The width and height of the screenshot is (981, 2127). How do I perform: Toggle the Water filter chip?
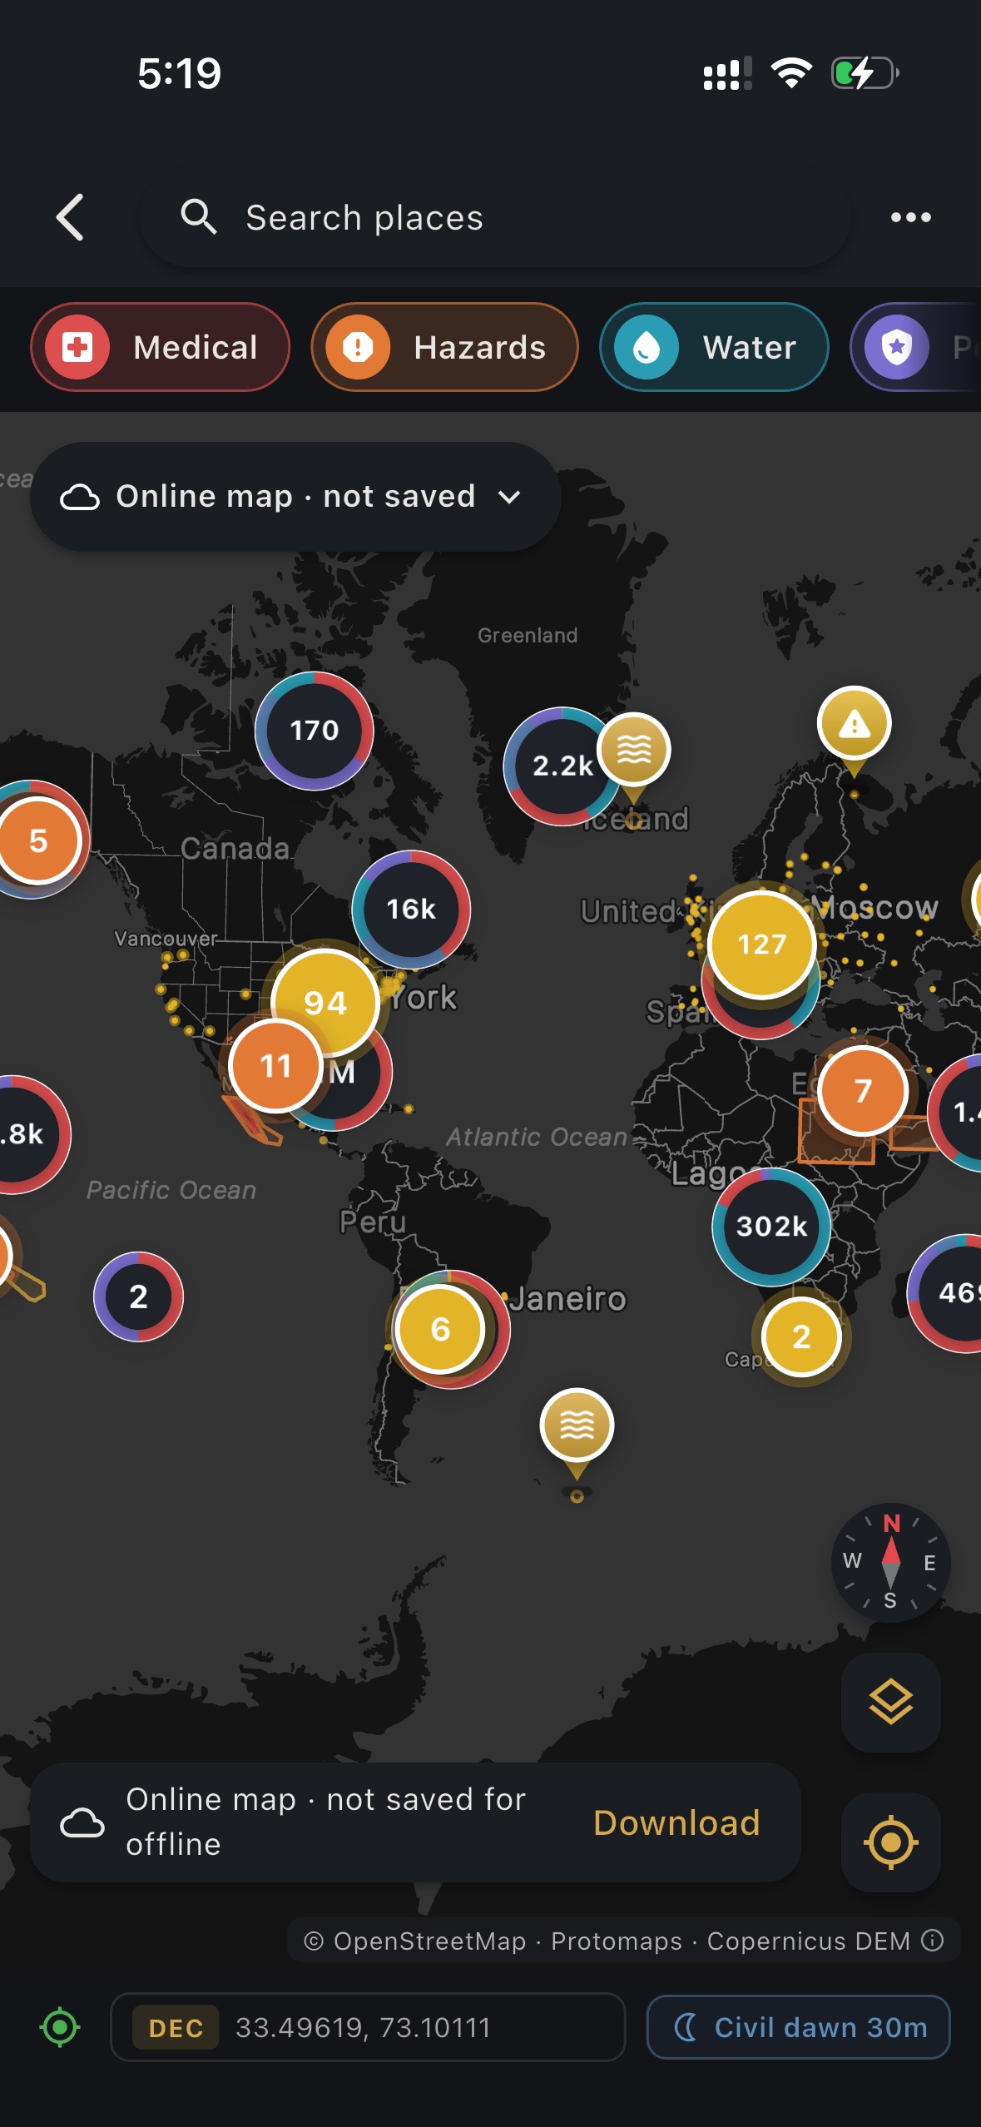714,347
